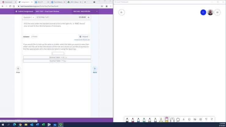
Task: Pick the yellow highlighter tool
Action: point(161,120)
